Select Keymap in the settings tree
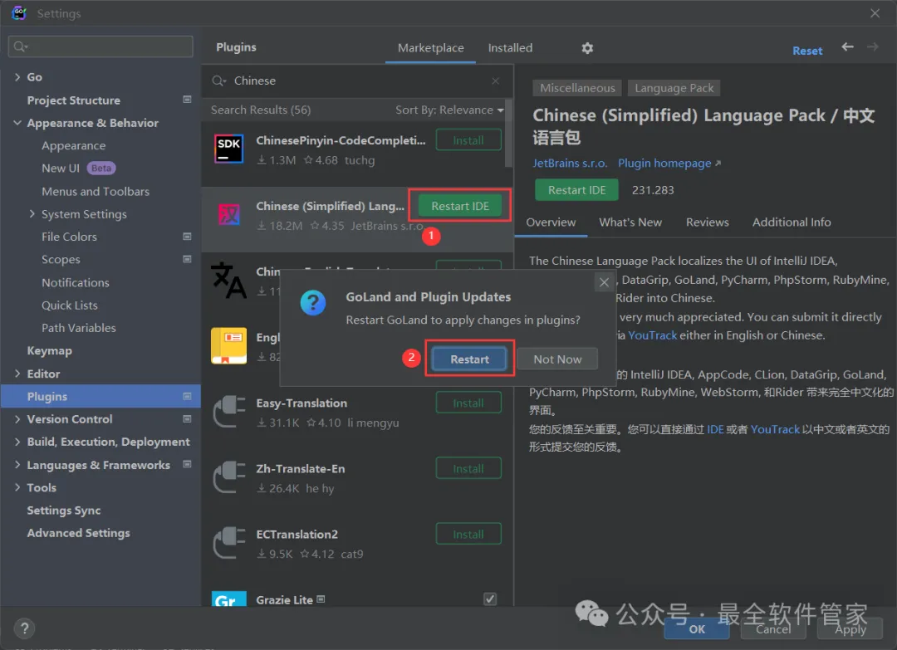Image resolution: width=897 pixels, height=650 pixels. pos(49,351)
